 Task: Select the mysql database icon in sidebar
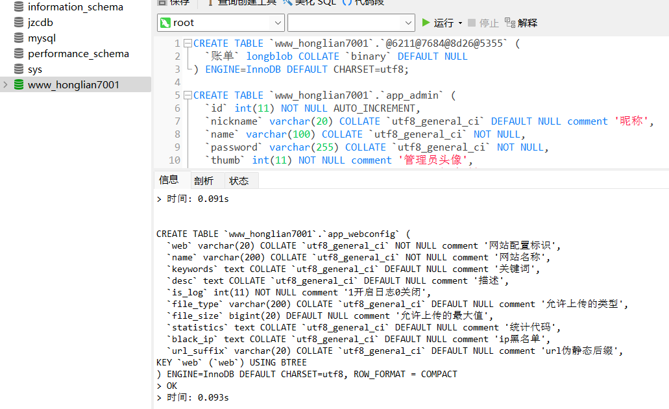(19, 38)
